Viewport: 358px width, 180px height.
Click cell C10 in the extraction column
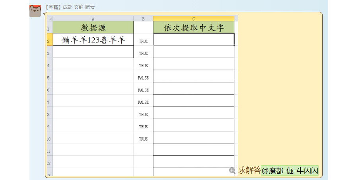(x=194, y=137)
